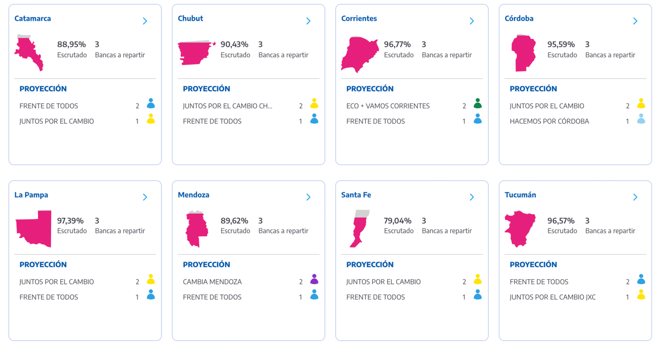Select the Juntos por el Cambio Ch... row in Chubut

click(x=248, y=106)
